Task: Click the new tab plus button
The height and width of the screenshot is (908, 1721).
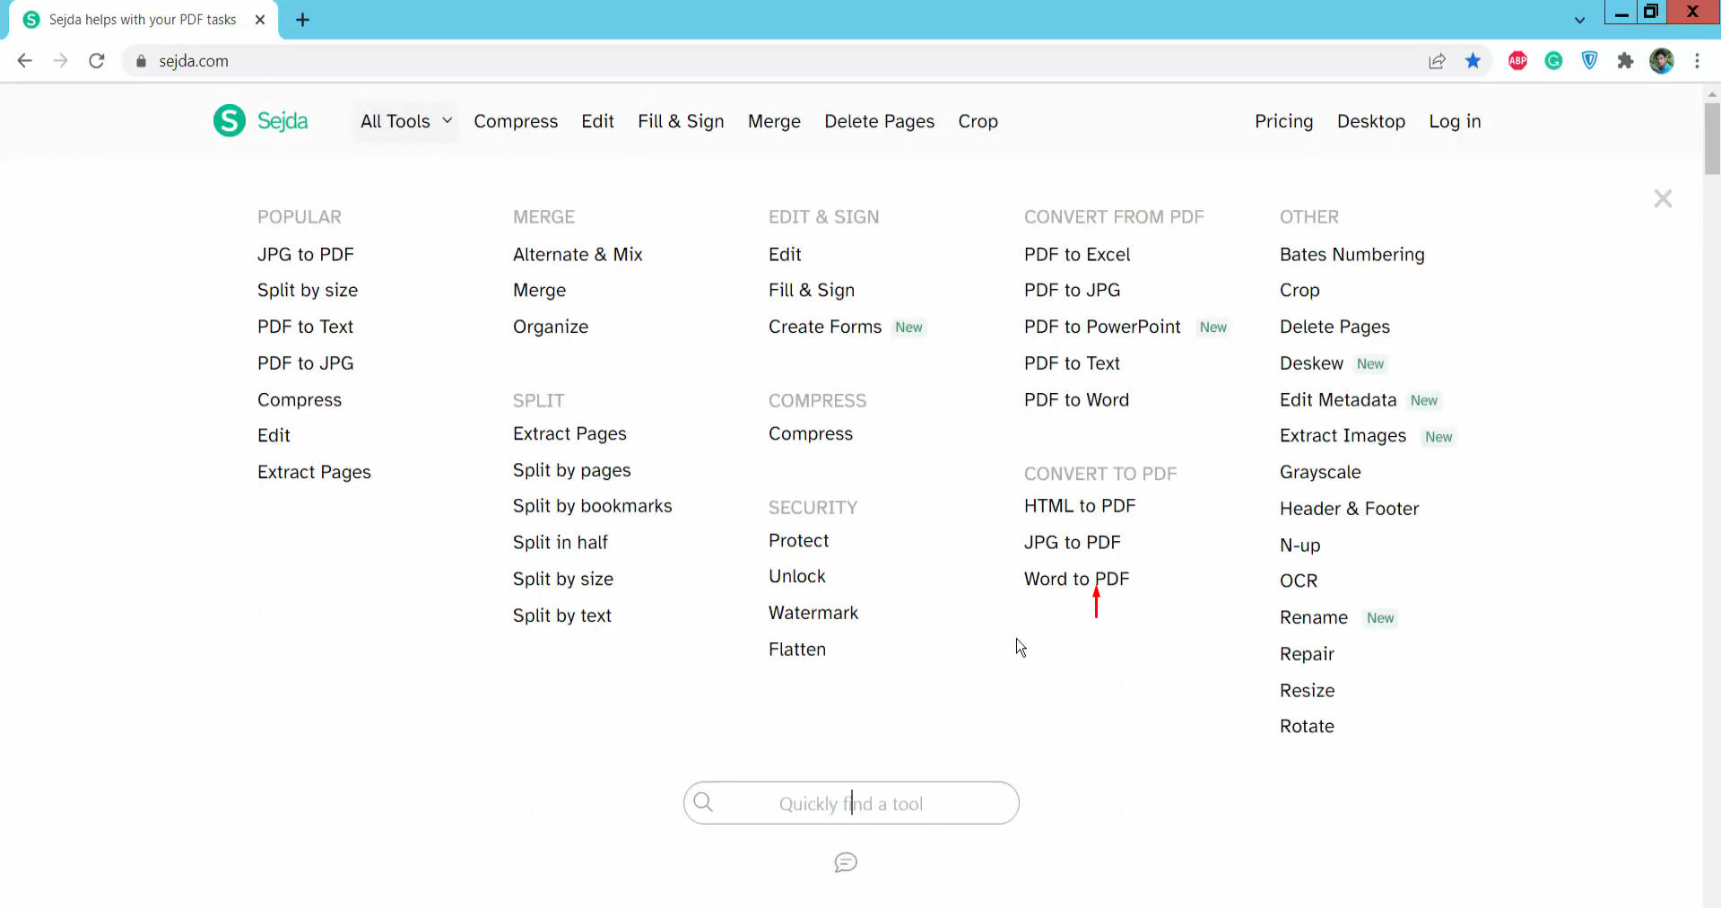Action: click(303, 20)
